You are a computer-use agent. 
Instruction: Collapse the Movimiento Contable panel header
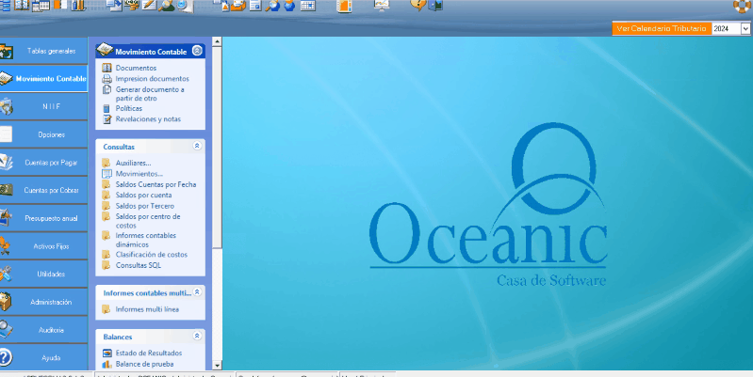pyautogui.click(x=196, y=51)
